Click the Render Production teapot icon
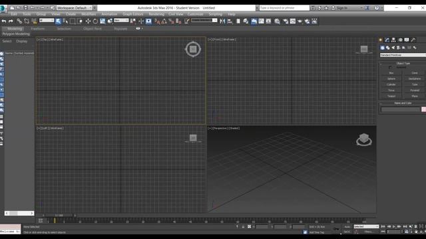The image size is (426, 239). (x=300, y=21)
